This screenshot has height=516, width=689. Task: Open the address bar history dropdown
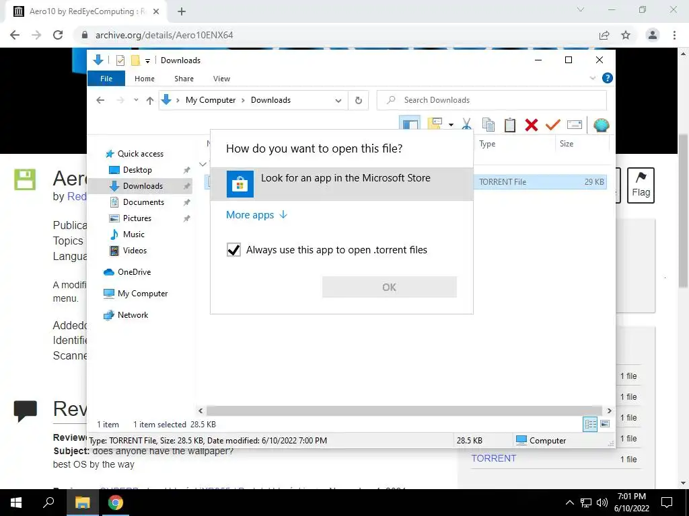point(338,101)
